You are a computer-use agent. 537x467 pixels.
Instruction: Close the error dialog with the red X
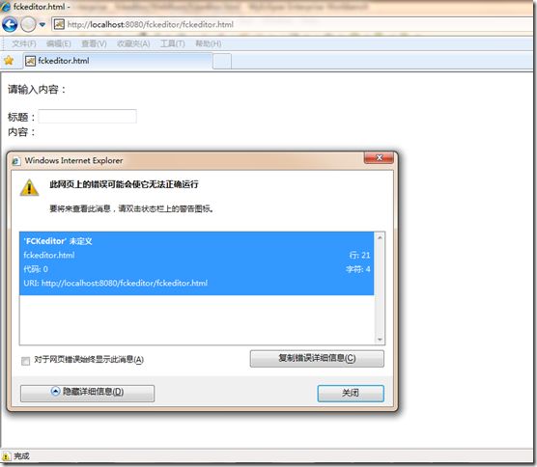click(x=379, y=157)
